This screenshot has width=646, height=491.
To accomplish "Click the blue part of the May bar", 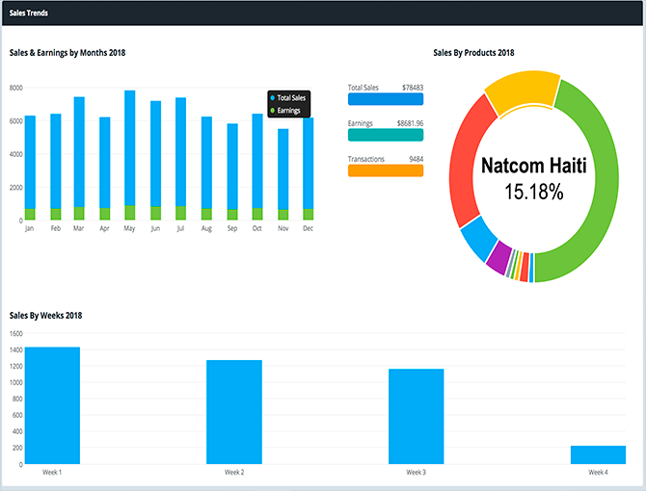I will (x=129, y=144).
